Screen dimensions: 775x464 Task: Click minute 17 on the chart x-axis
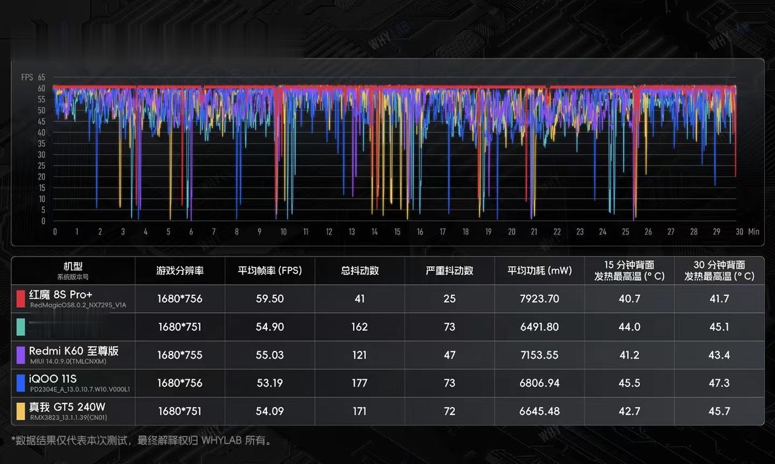[443, 232]
